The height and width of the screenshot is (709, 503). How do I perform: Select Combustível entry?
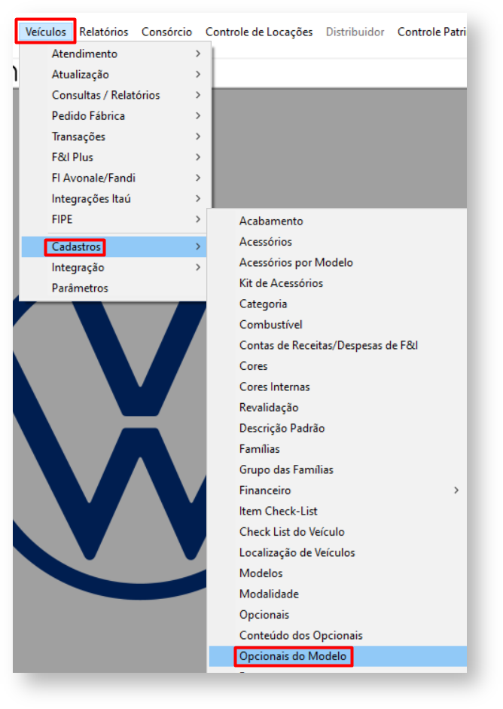(338, 325)
